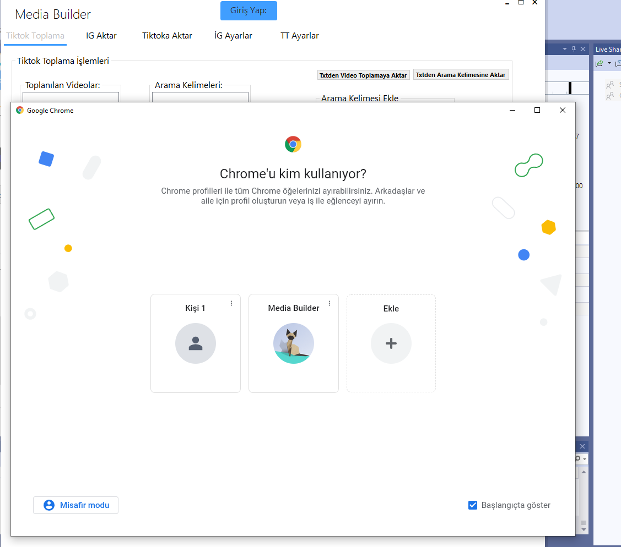Viewport: 621px width, 547px height.
Task: Open more options menu for Kişi 1
Action: 231,303
